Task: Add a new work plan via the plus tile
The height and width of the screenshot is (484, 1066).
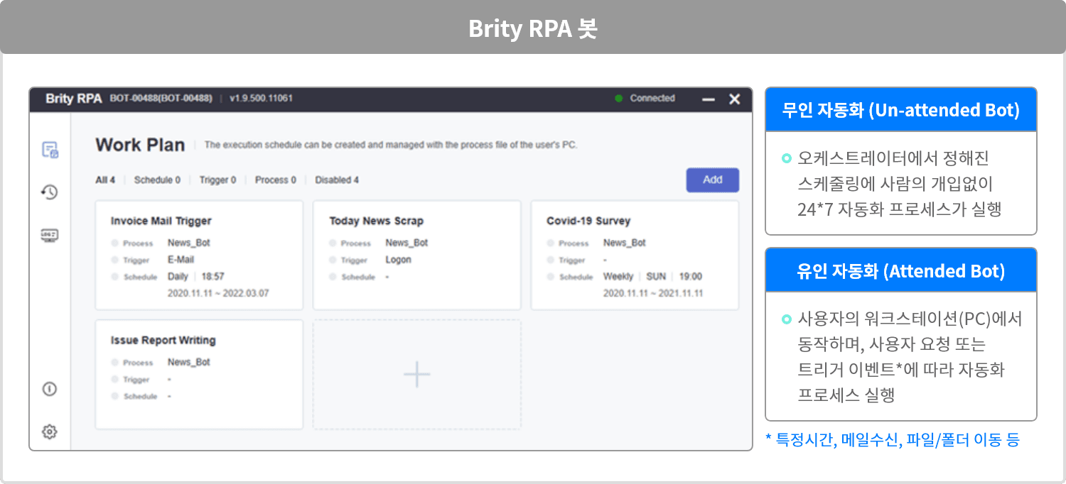Action: 416,374
